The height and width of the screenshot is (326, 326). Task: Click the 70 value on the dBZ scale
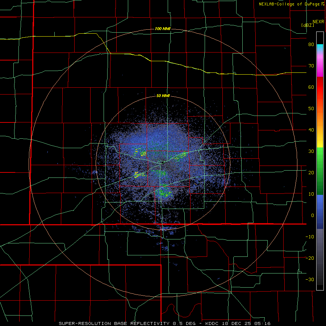(311, 66)
